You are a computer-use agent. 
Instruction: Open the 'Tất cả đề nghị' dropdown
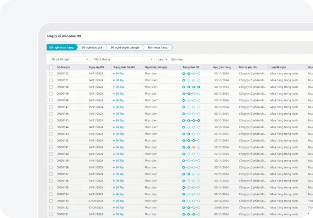point(69,59)
